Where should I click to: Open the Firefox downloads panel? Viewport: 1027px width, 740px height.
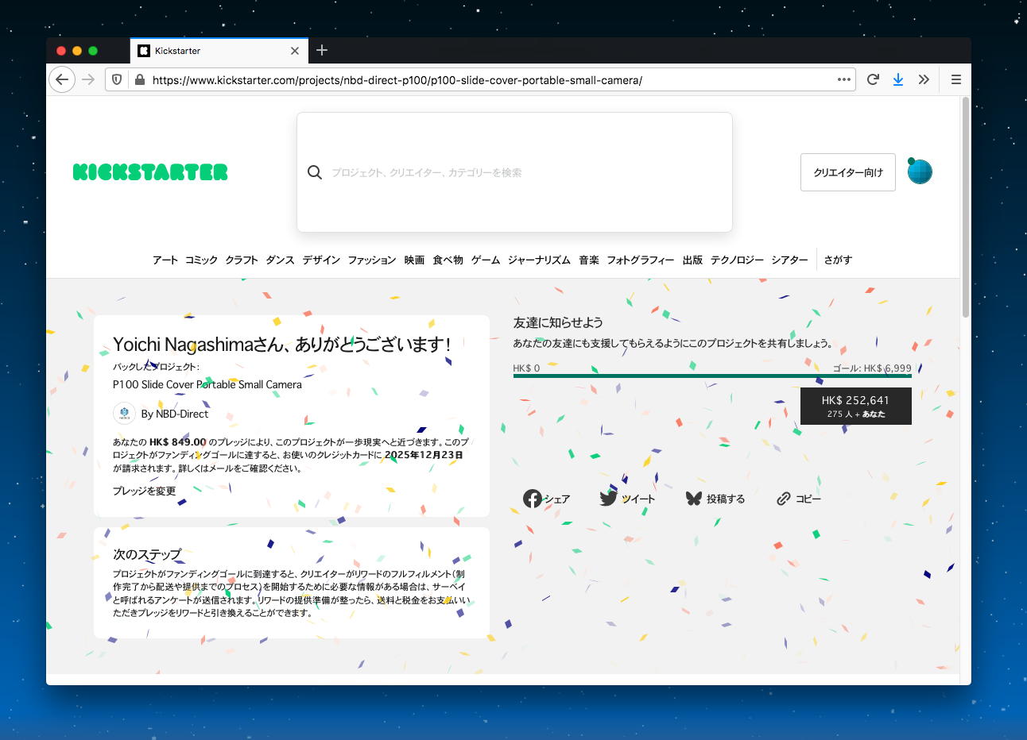click(898, 79)
